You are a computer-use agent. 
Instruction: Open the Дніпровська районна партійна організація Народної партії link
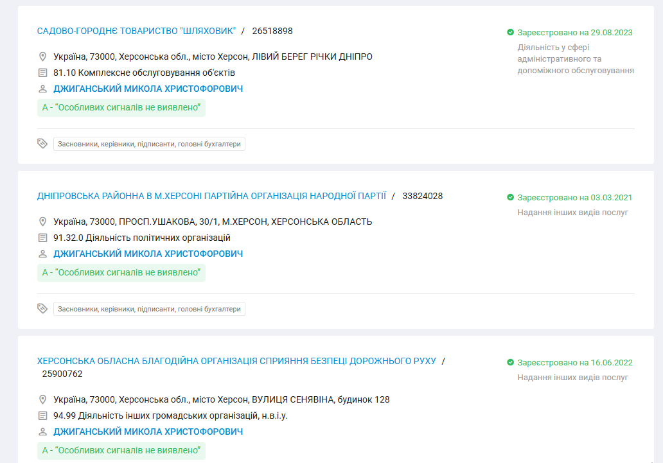[211, 196]
